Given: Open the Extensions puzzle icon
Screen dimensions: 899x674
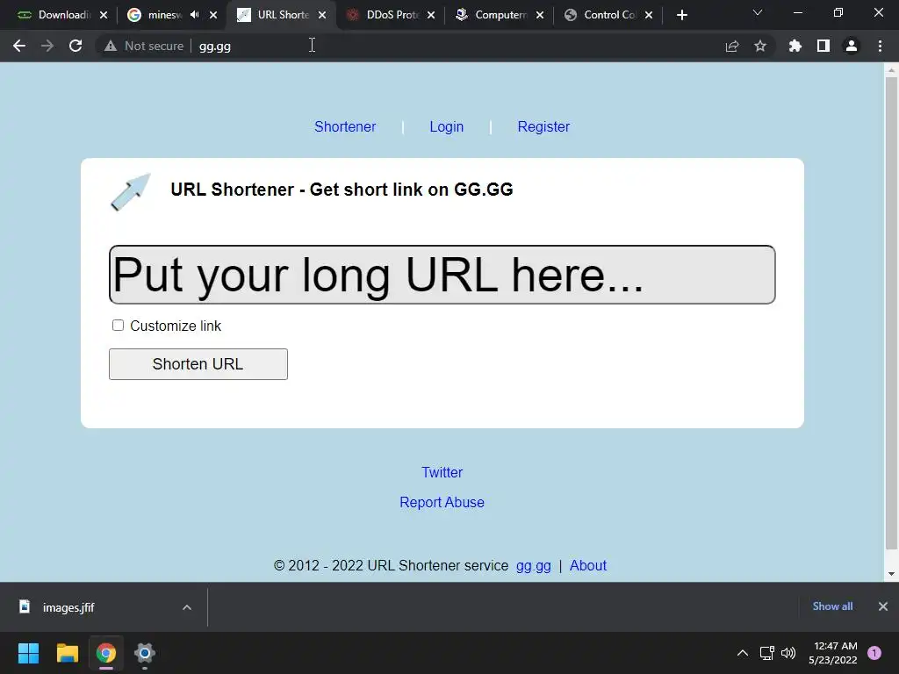Looking at the screenshot, I should click(x=795, y=46).
